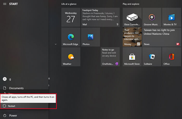Click the Mail unread count 9
This screenshot has width=182, height=119.
(117, 24)
